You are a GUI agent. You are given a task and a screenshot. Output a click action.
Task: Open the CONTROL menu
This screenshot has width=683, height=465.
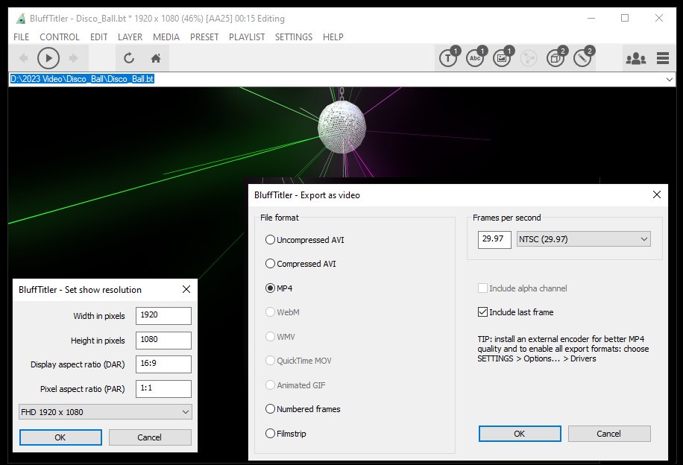click(x=60, y=37)
